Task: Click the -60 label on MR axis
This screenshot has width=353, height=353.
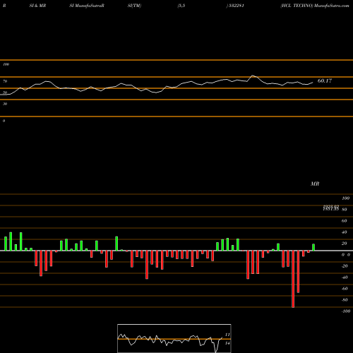Action: click(x=345, y=289)
